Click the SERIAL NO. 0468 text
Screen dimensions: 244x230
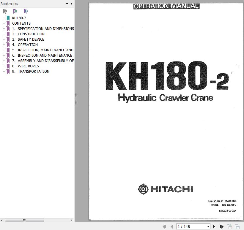(x=223, y=205)
